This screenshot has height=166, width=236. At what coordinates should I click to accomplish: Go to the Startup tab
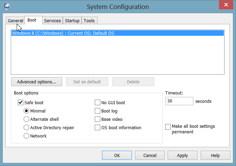point(72,21)
